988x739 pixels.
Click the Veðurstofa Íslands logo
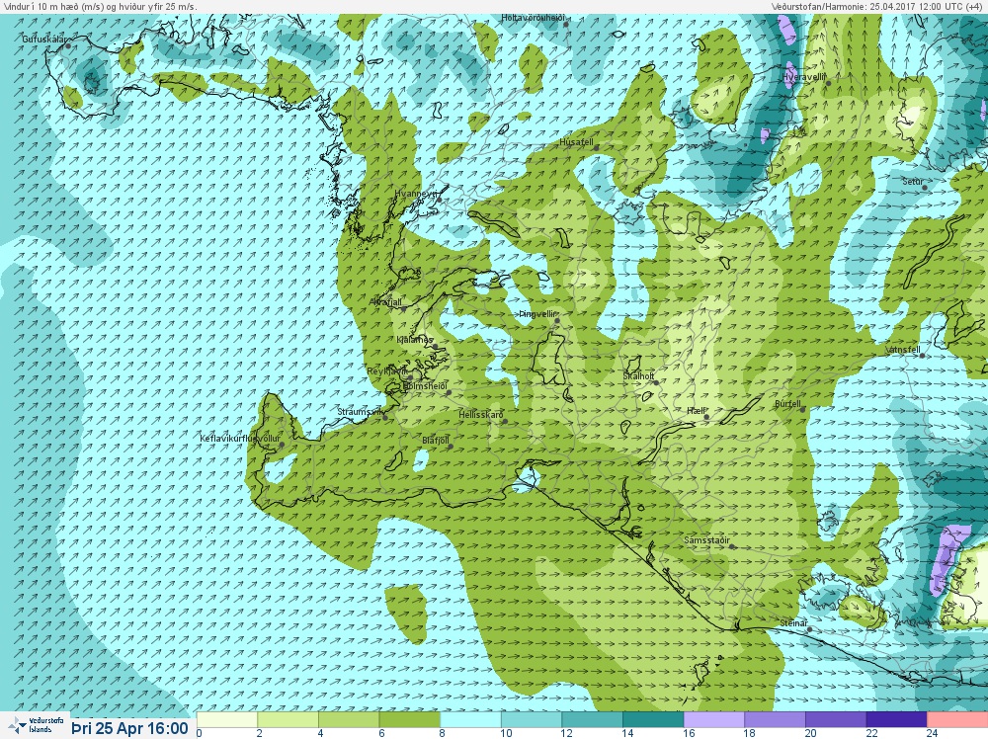(36, 725)
